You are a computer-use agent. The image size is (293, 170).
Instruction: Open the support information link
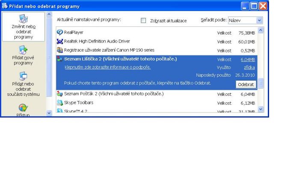(108, 67)
